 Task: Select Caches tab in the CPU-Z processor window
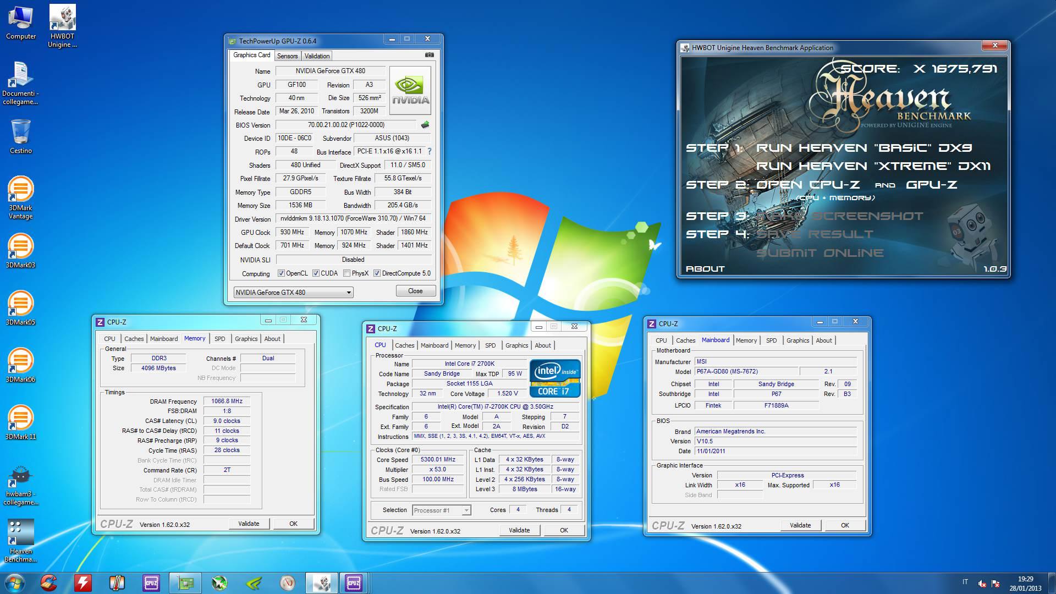(x=404, y=345)
